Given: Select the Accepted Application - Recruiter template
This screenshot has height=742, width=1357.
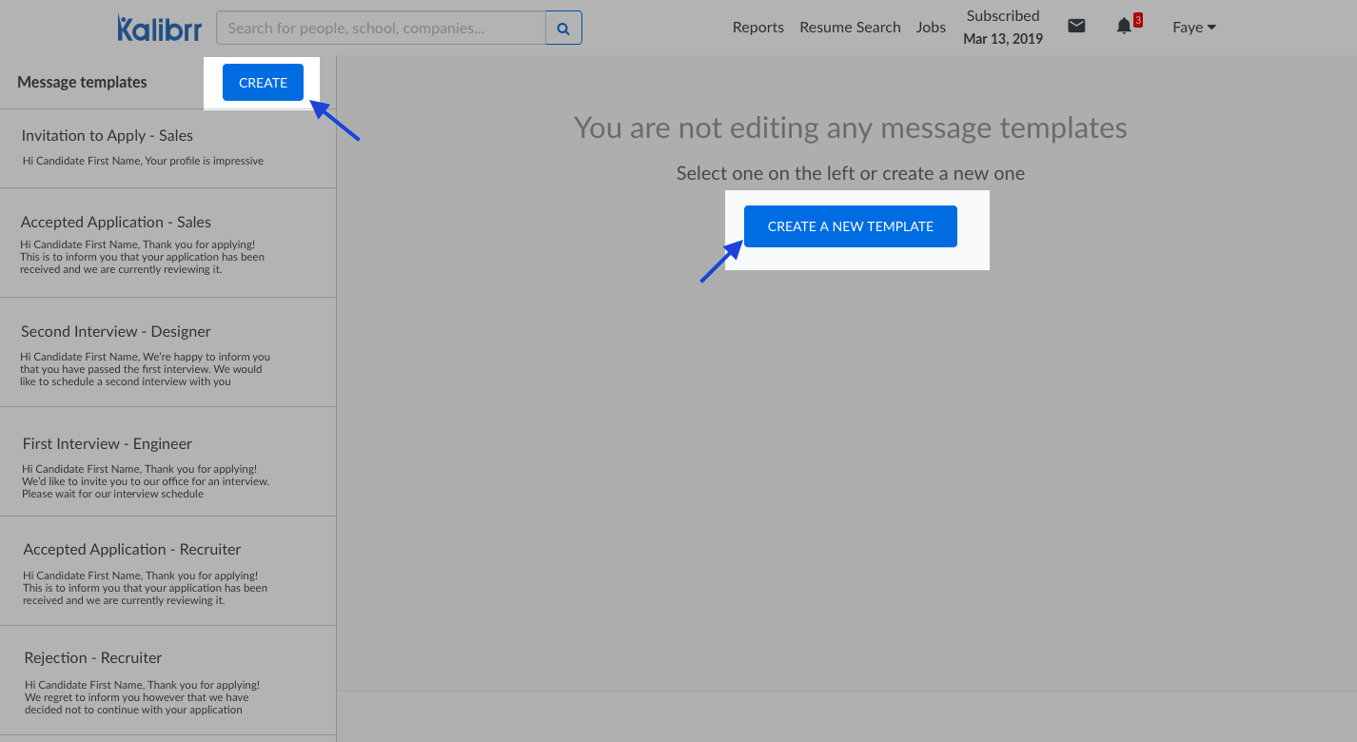Looking at the screenshot, I should [x=167, y=571].
